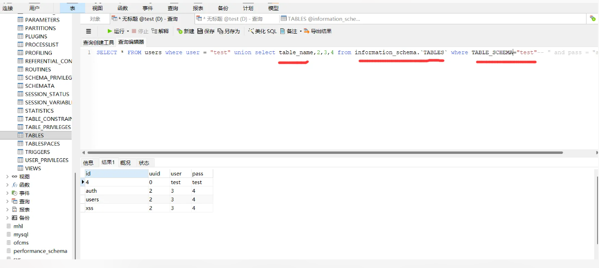Click the New query (新建) icon

180,31
